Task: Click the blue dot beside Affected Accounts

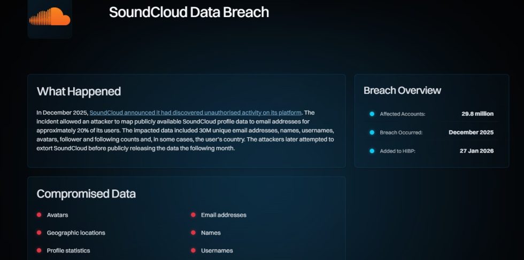Action: [x=372, y=114]
